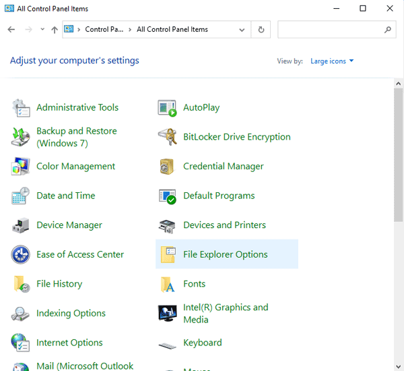404x371 pixels.
Task: Open the Date and Time link
Action: coord(66,196)
